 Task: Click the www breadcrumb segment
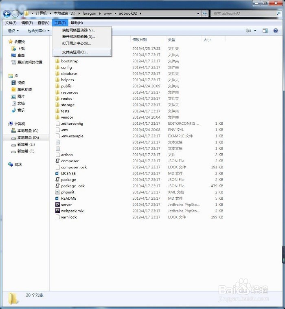coord(107,13)
